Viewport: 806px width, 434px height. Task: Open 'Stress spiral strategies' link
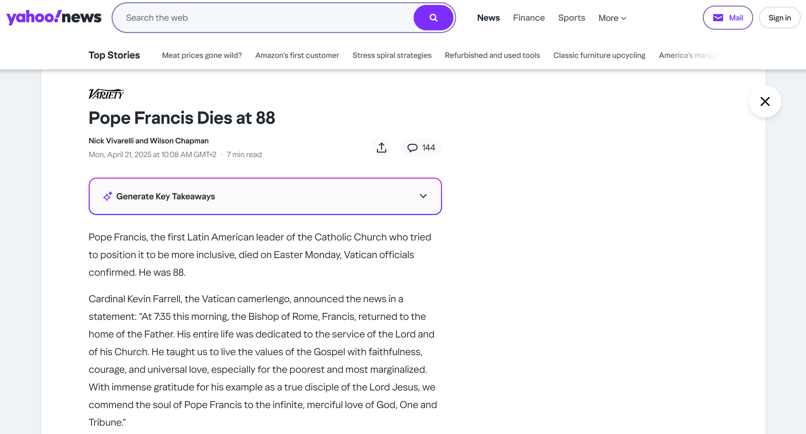pos(392,55)
